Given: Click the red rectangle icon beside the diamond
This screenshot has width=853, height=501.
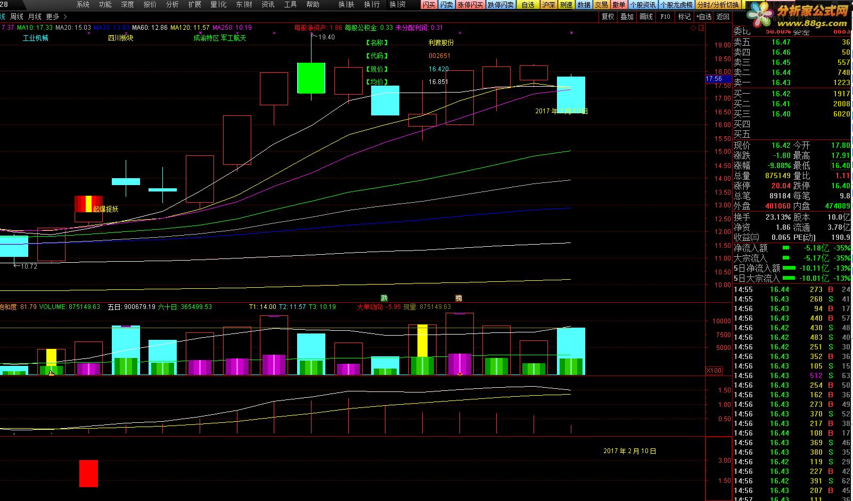Looking at the screenshot, I should pyautogui.click(x=701, y=28).
